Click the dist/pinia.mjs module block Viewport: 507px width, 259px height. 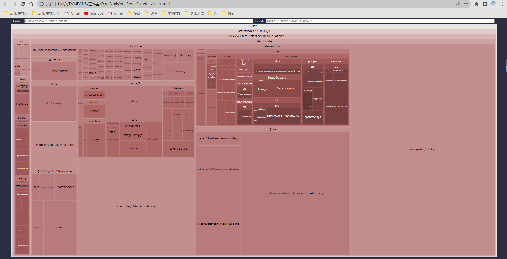[54, 103]
